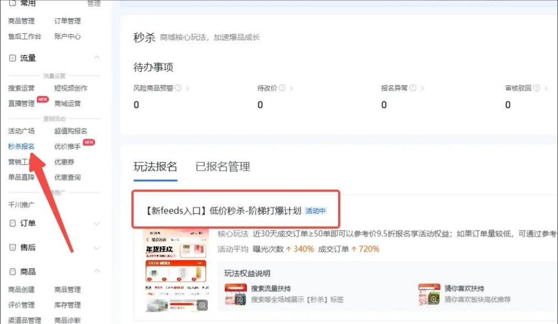This screenshot has width=558, height=324.
Task: Open 商品诊断 under 商品 section
Action: 68,320
